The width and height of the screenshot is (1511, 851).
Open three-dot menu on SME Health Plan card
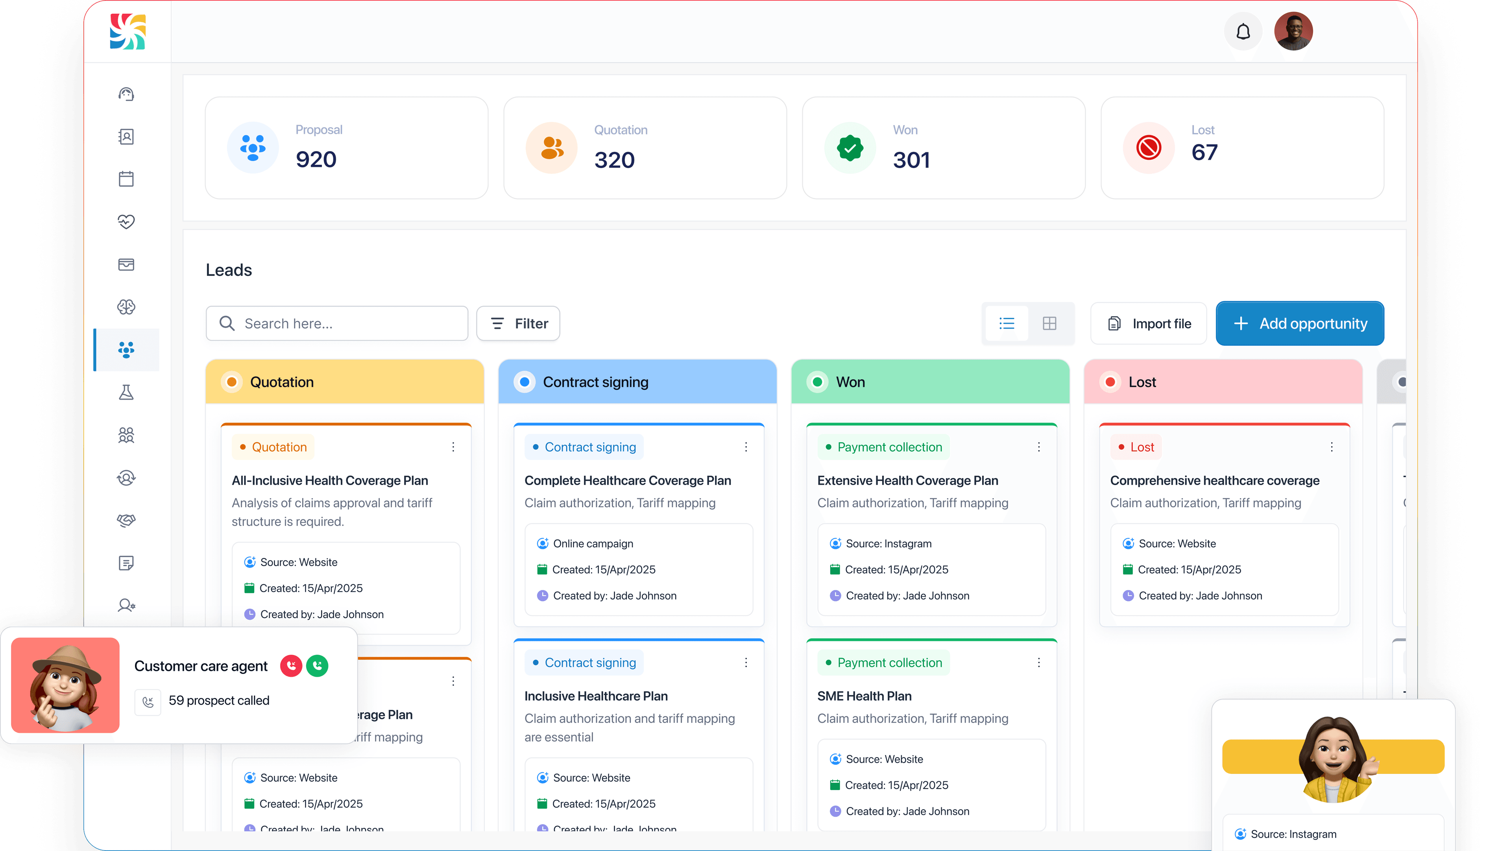(x=1038, y=662)
